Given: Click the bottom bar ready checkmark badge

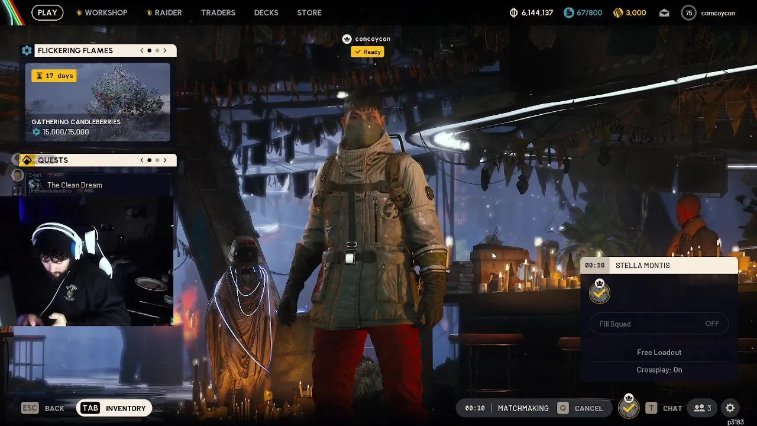Looking at the screenshot, I should click(629, 407).
